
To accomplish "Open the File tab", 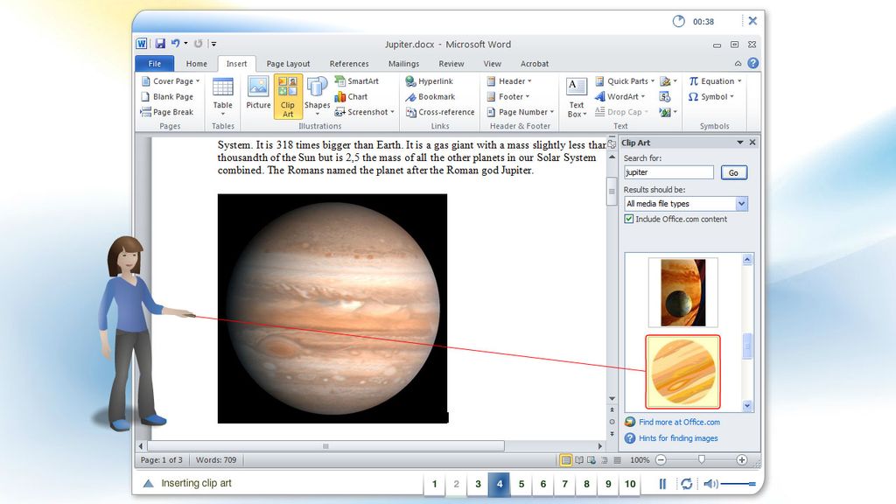I will pyautogui.click(x=154, y=63).
